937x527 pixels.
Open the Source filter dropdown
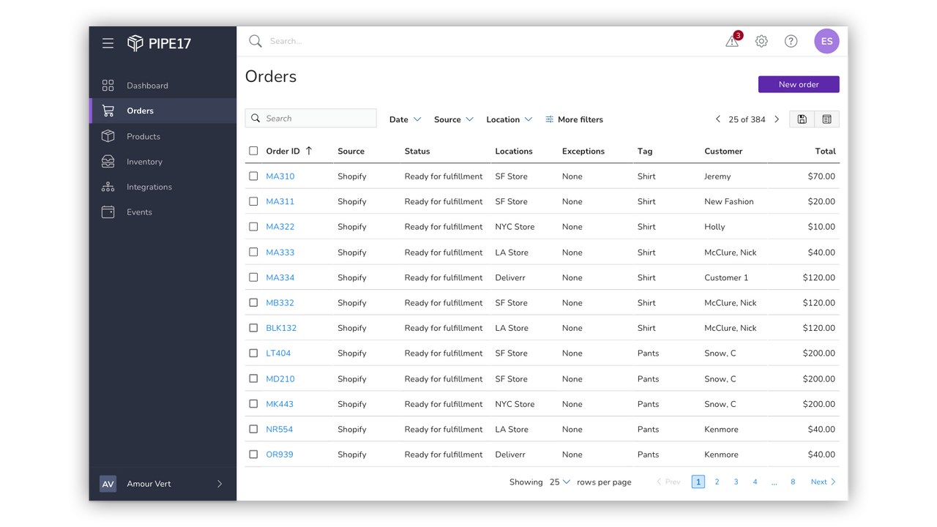pyautogui.click(x=453, y=119)
